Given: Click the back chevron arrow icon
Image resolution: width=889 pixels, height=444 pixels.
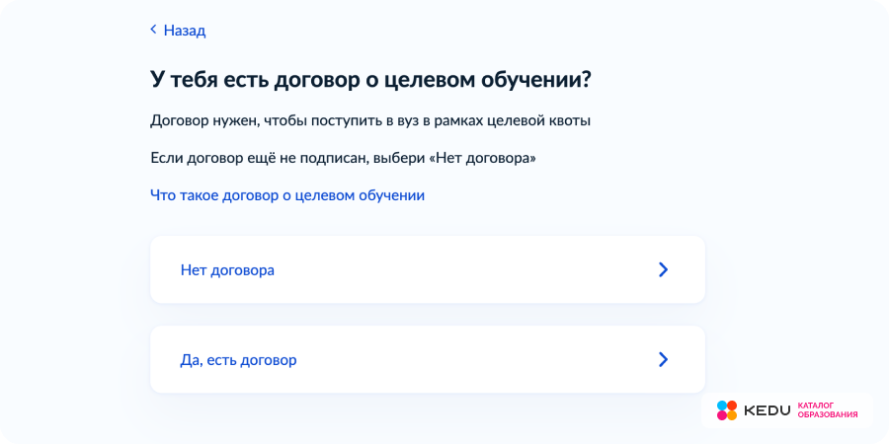Looking at the screenshot, I should pyautogui.click(x=153, y=30).
